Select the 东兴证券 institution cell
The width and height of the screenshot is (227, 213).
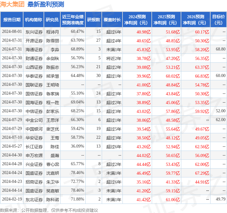pos(34,32)
